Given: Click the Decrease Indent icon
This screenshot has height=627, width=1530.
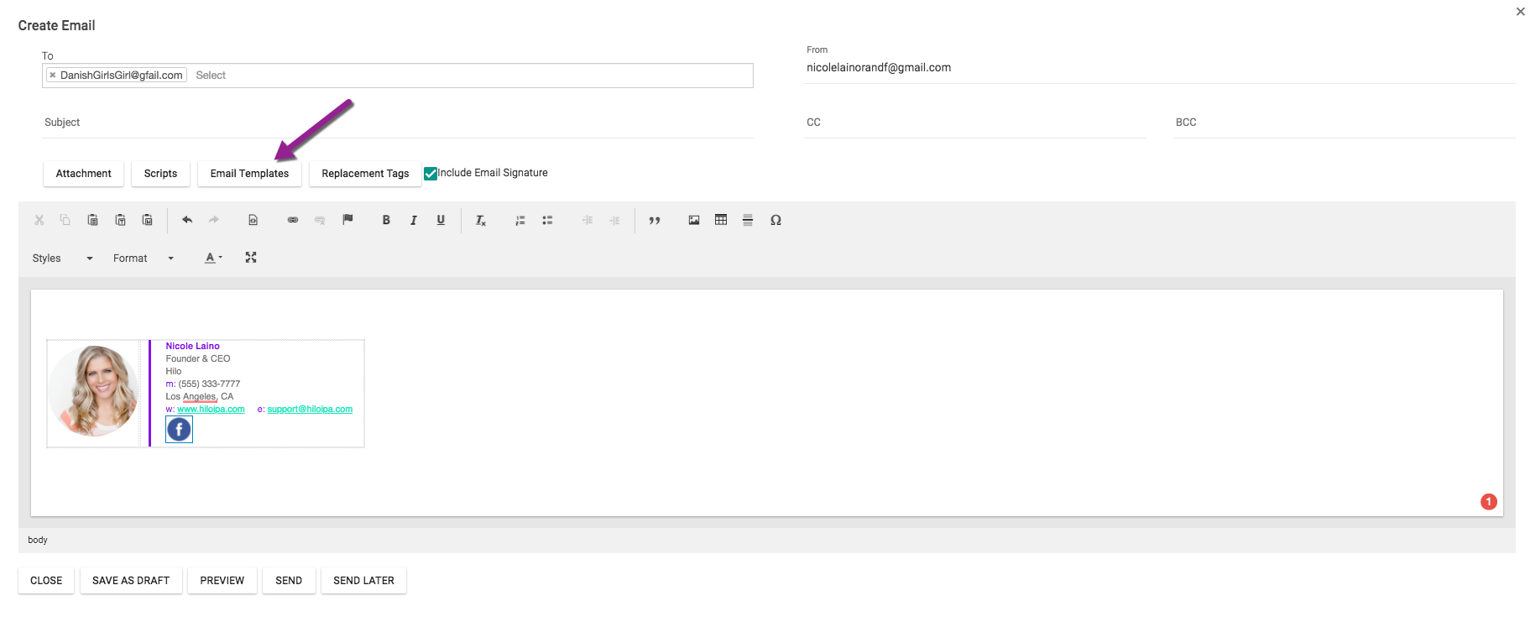Looking at the screenshot, I should [x=587, y=220].
